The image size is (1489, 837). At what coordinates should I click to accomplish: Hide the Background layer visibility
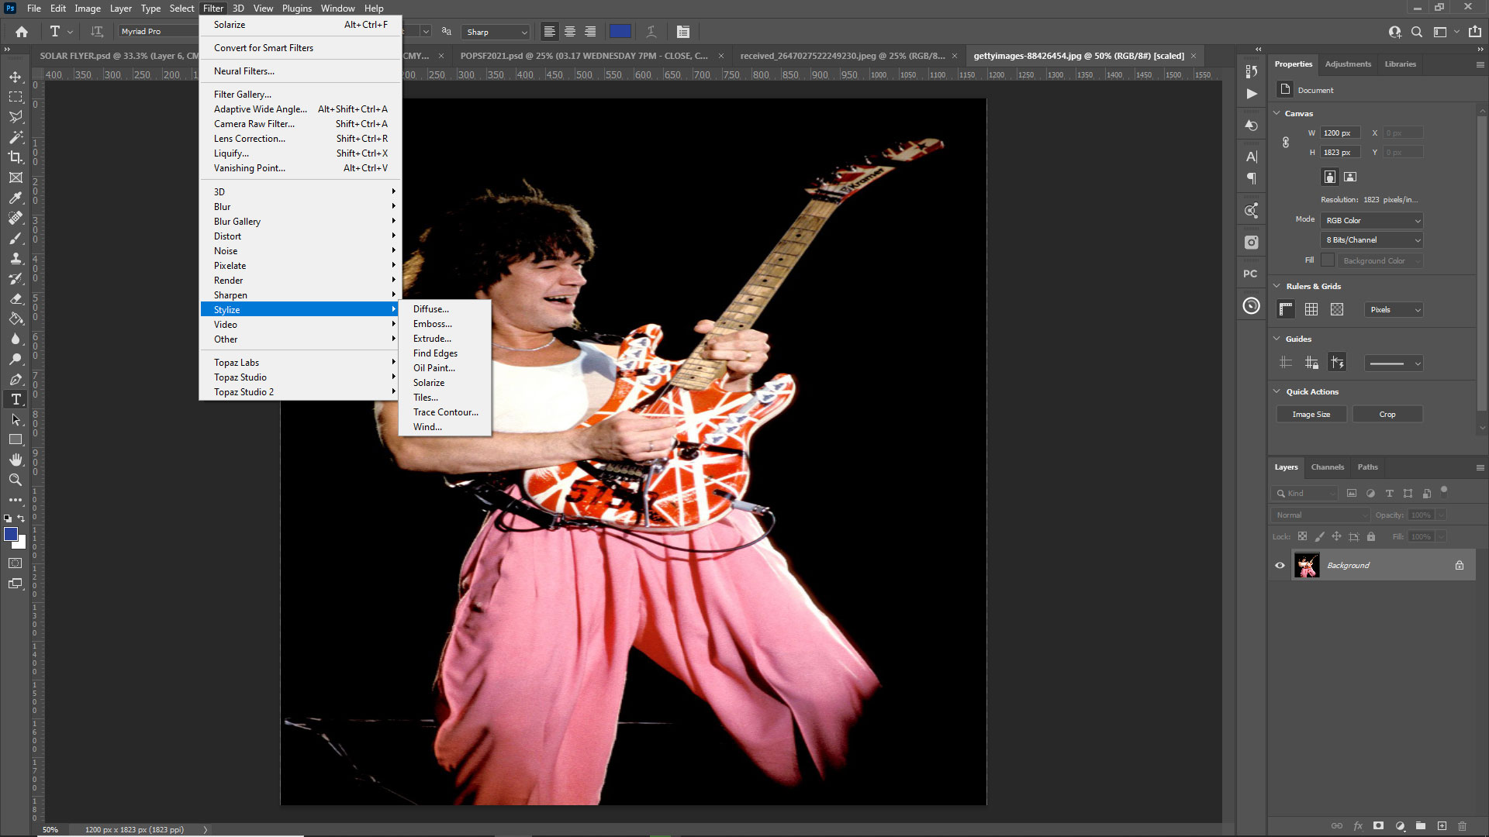pyautogui.click(x=1280, y=565)
